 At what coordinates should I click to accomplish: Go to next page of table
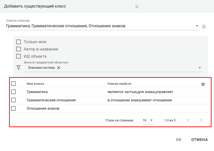(201, 120)
